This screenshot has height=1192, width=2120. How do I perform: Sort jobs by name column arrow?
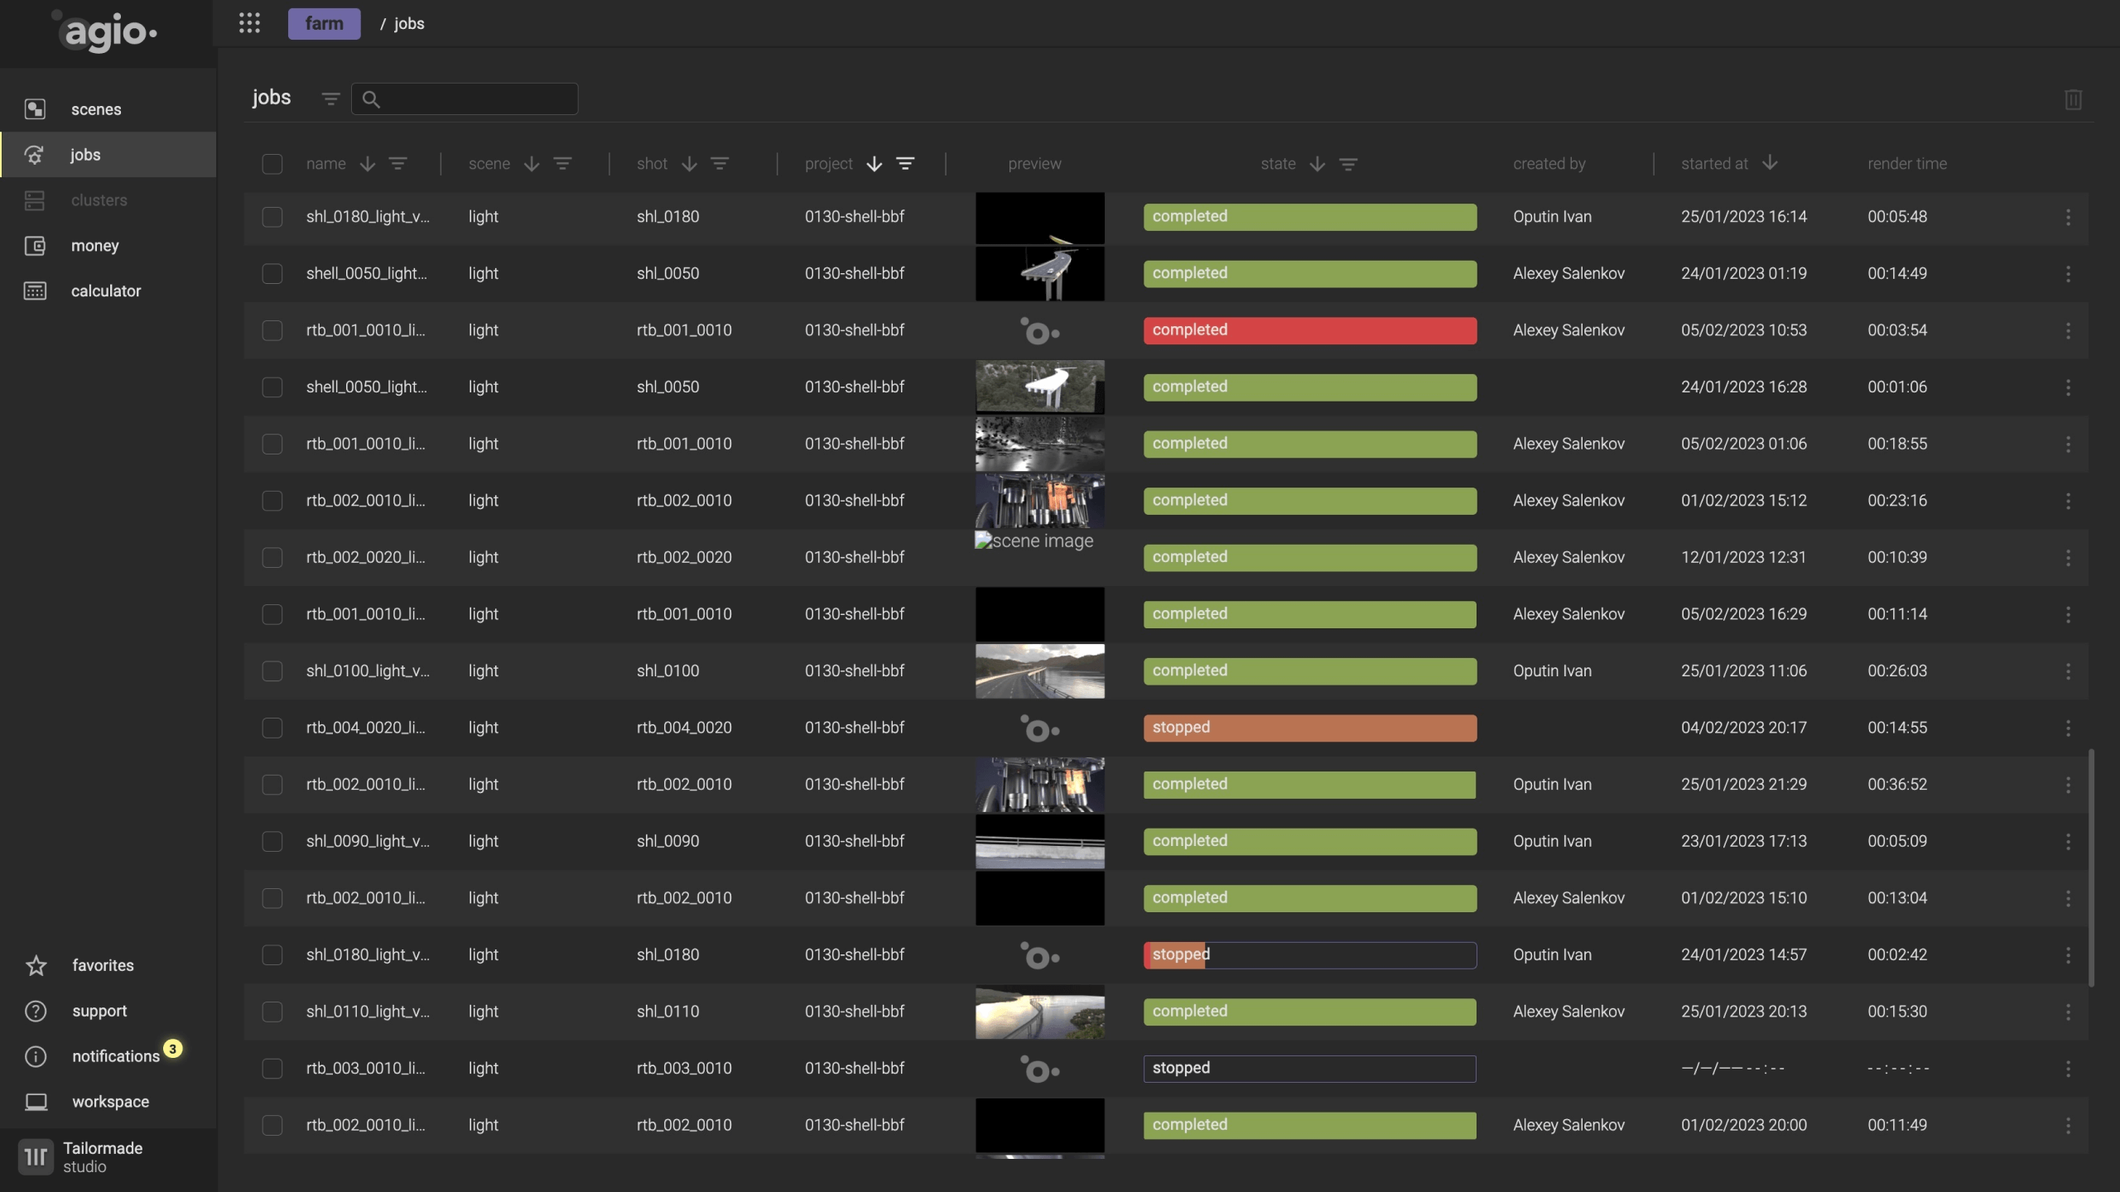pyautogui.click(x=368, y=164)
